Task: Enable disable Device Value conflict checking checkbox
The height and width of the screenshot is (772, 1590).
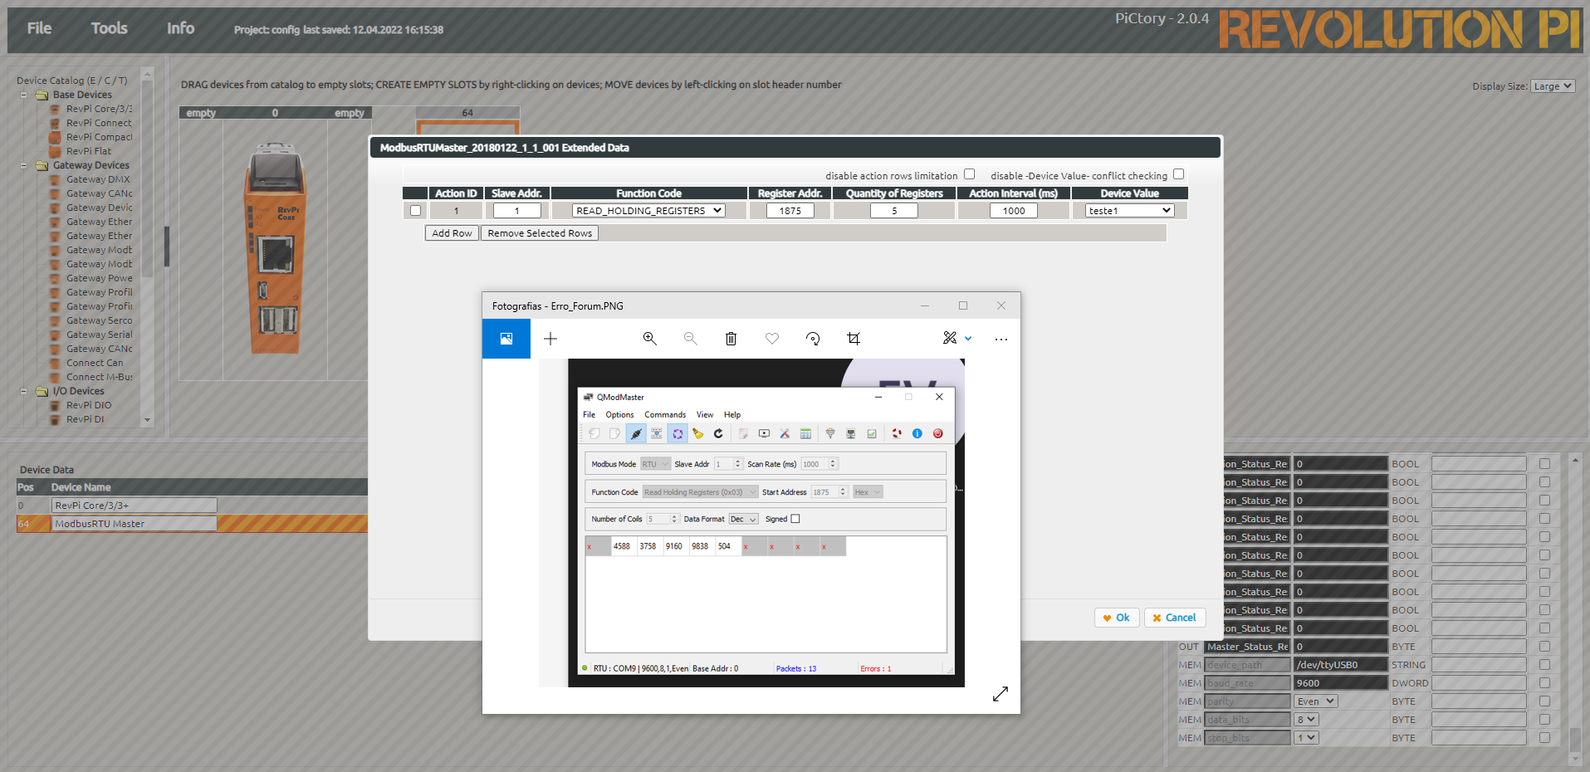Action: click(x=1178, y=174)
